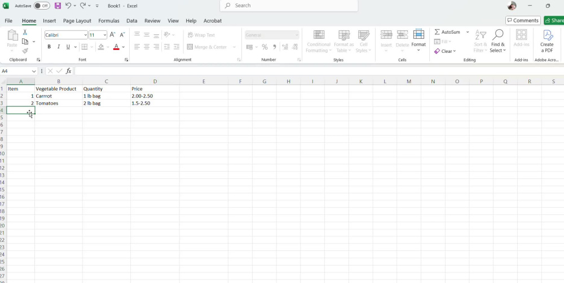Apply Italic formatting
The width and height of the screenshot is (564, 283).
(59, 47)
